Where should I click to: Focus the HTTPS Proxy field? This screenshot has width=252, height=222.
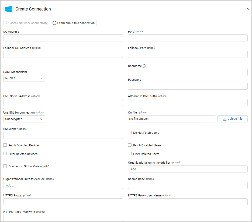tap(63, 202)
